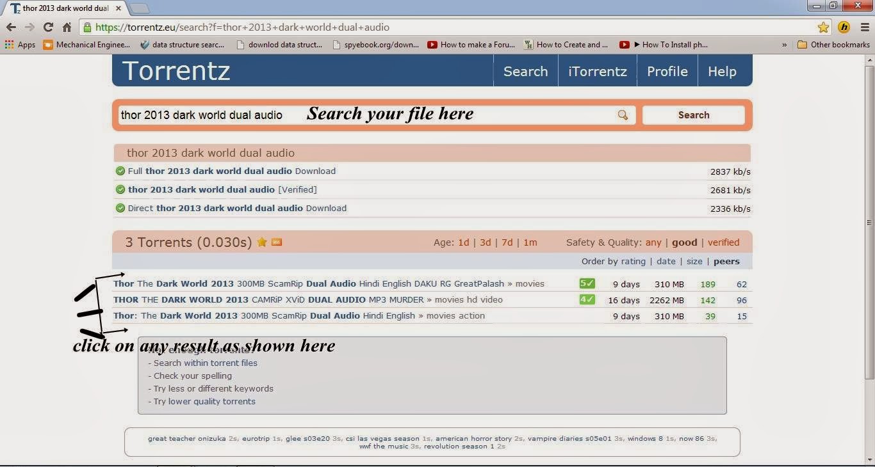875x467 pixels.
Task: Open the 'movies action' Thor torrent result
Action: coord(264,316)
